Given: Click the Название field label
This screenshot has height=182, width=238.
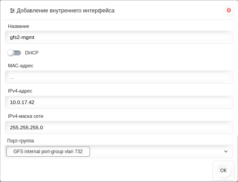Looking at the screenshot, I should coord(19,26).
